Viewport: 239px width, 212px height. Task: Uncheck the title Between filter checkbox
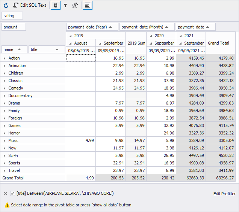coord(13,193)
